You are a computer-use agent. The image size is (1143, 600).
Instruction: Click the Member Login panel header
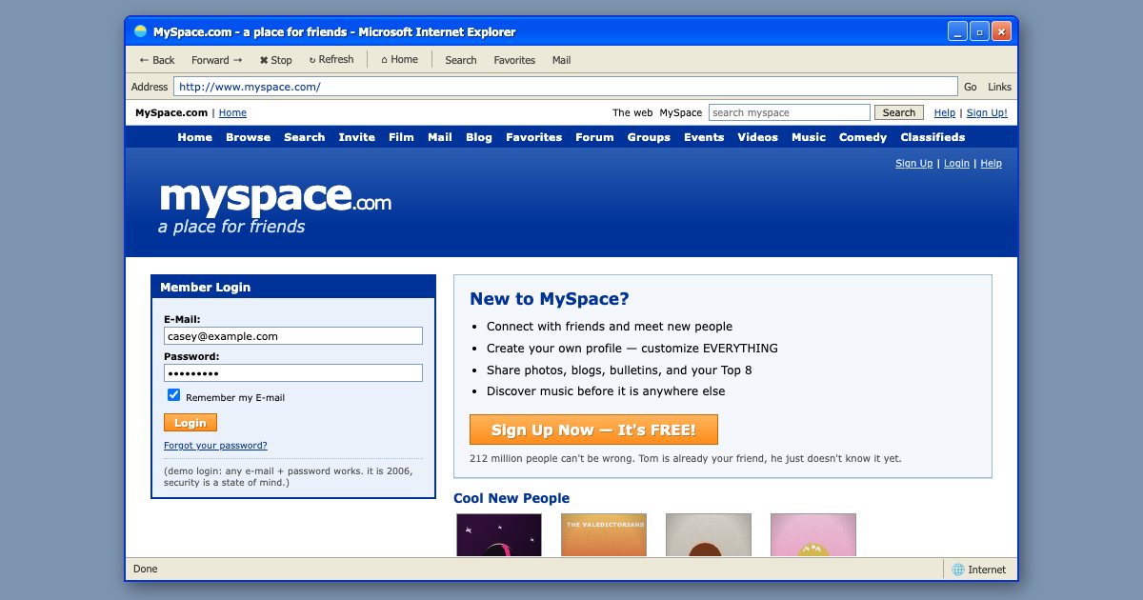pos(293,287)
